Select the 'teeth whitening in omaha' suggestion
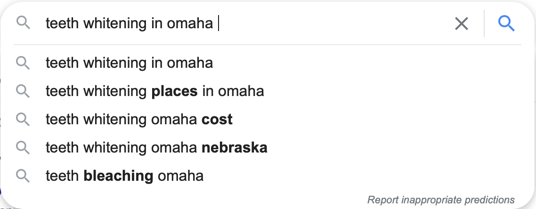 pyautogui.click(x=129, y=63)
